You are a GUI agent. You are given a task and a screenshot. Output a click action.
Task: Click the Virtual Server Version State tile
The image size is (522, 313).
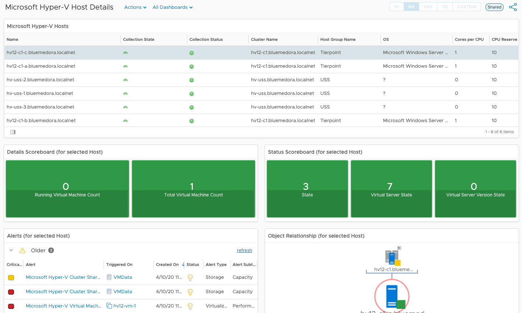[x=476, y=189]
